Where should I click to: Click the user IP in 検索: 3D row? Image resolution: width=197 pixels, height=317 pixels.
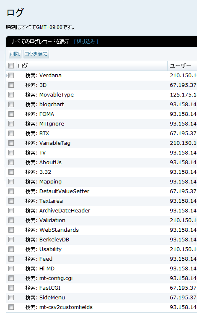point(183,85)
